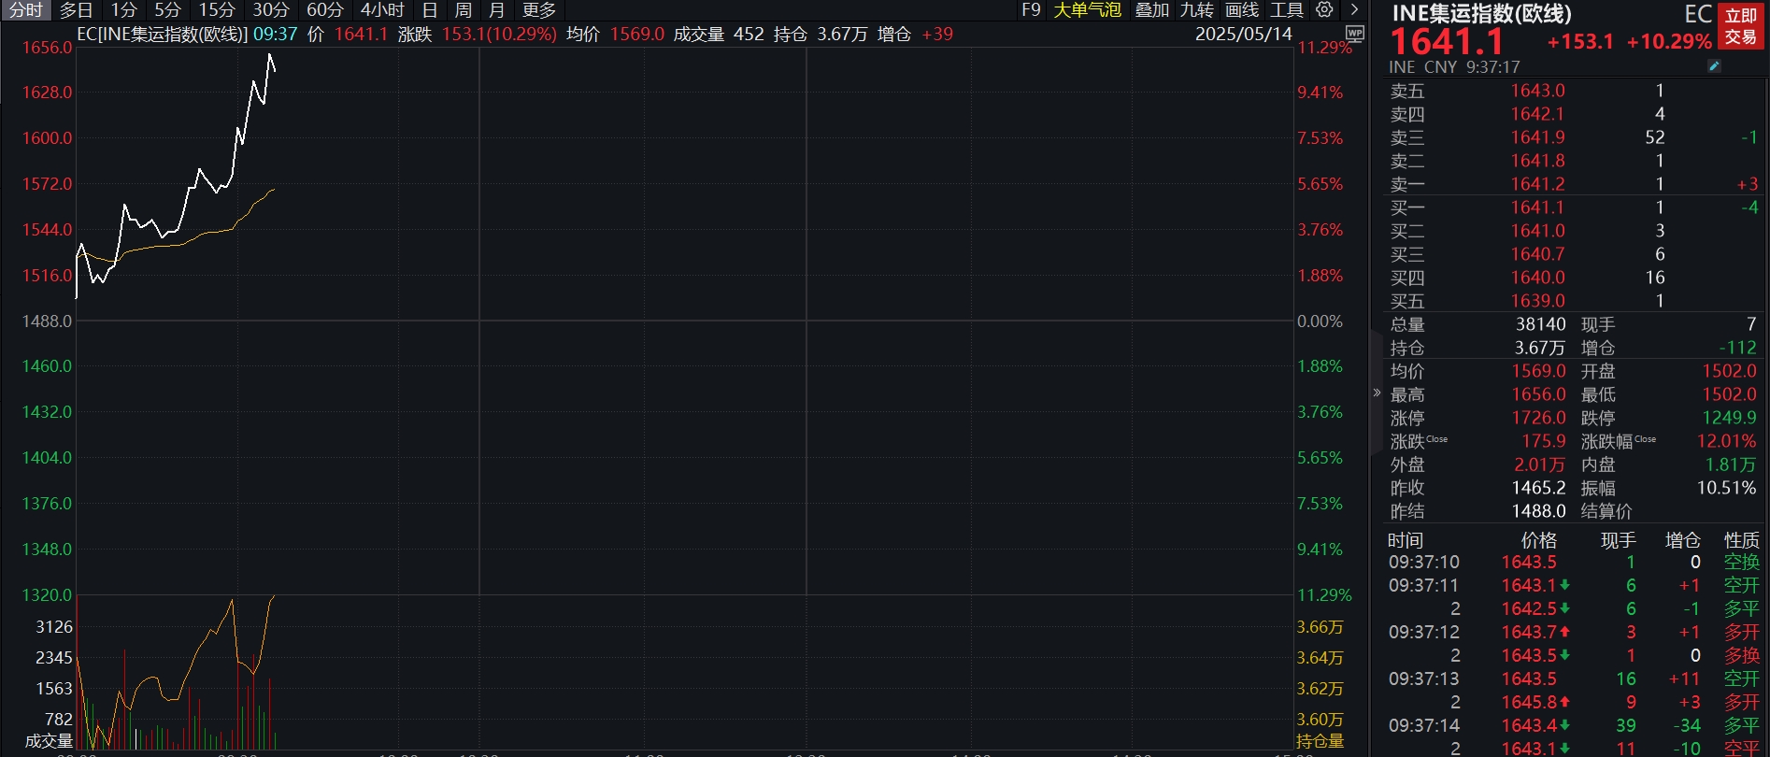The height and width of the screenshot is (757, 1770).
Task: Click the right arrow to show more toolbar items
Action: pos(1354,10)
